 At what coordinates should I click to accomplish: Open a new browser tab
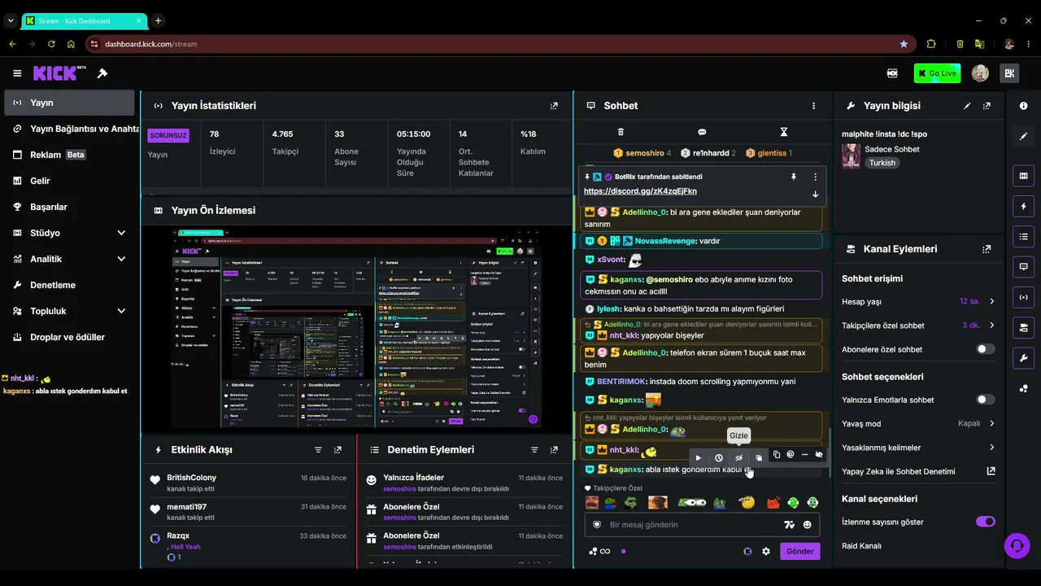(158, 20)
